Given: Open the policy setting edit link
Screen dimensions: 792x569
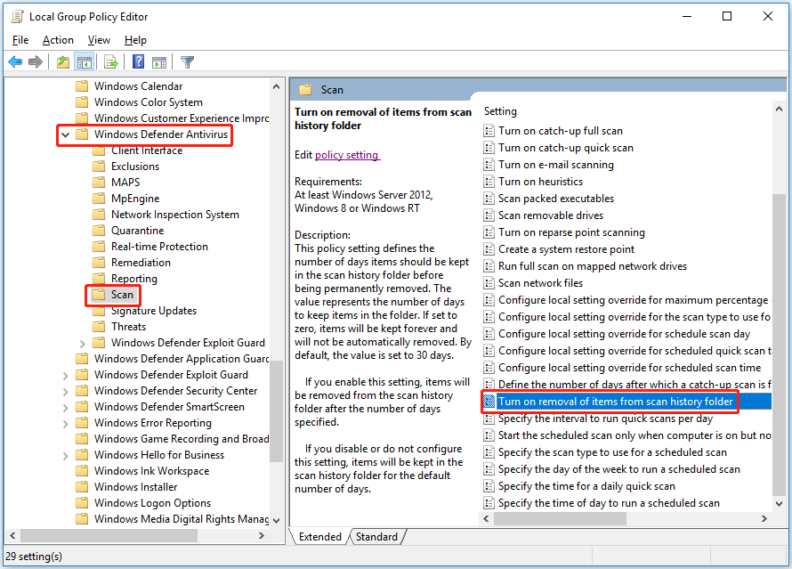Looking at the screenshot, I should 347,155.
